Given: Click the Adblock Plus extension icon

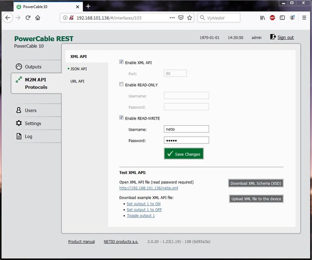Looking at the screenshot, I should tap(273, 18).
